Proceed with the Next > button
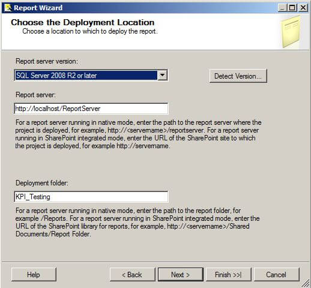Viewport: 311px width, 288px height. [x=181, y=275]
